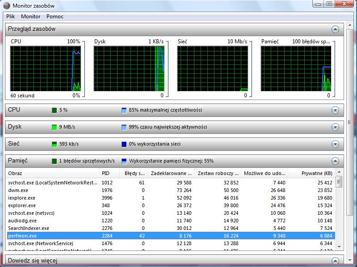This screenshot has width=357, height=267.
Task: Maximize the Monitor zasobów window
Action: (329, 4)
